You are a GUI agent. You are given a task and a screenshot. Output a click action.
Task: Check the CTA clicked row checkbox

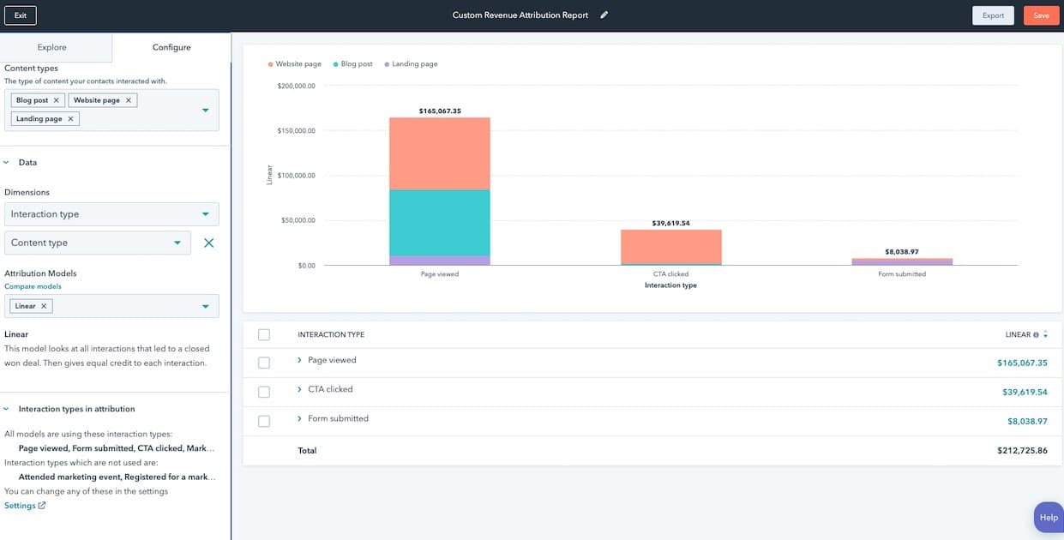264,392
